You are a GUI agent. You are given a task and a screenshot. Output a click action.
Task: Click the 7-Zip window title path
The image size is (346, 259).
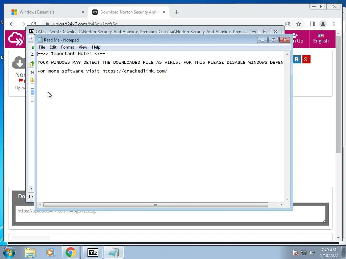pos(141,32)
